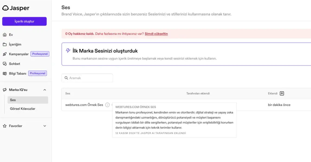Click the magnifier icon in the search box
311x162 pixels.
66,78
